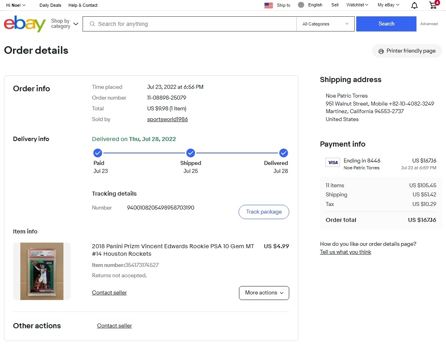Screen dimensions: 446x347
Task: Click Returns not accepted text
Action: click(x=119, y=275)
